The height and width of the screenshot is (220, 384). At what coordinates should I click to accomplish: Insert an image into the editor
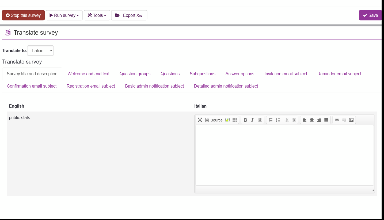pyautogui.click(x=351, y=120)
